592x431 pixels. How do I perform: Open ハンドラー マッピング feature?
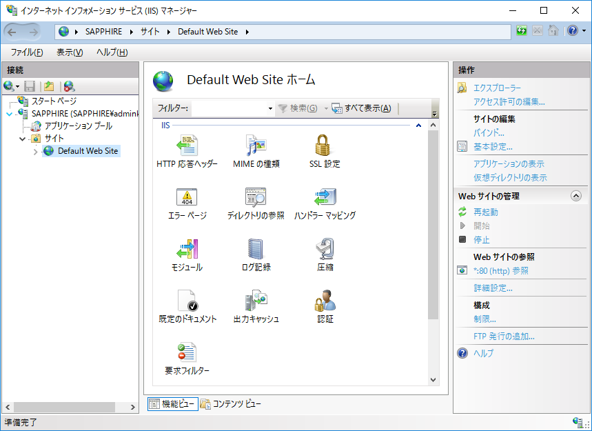(x=325, y=203)
